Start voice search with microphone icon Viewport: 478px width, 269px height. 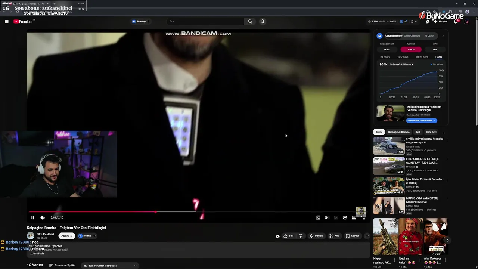tap(263, 22)
